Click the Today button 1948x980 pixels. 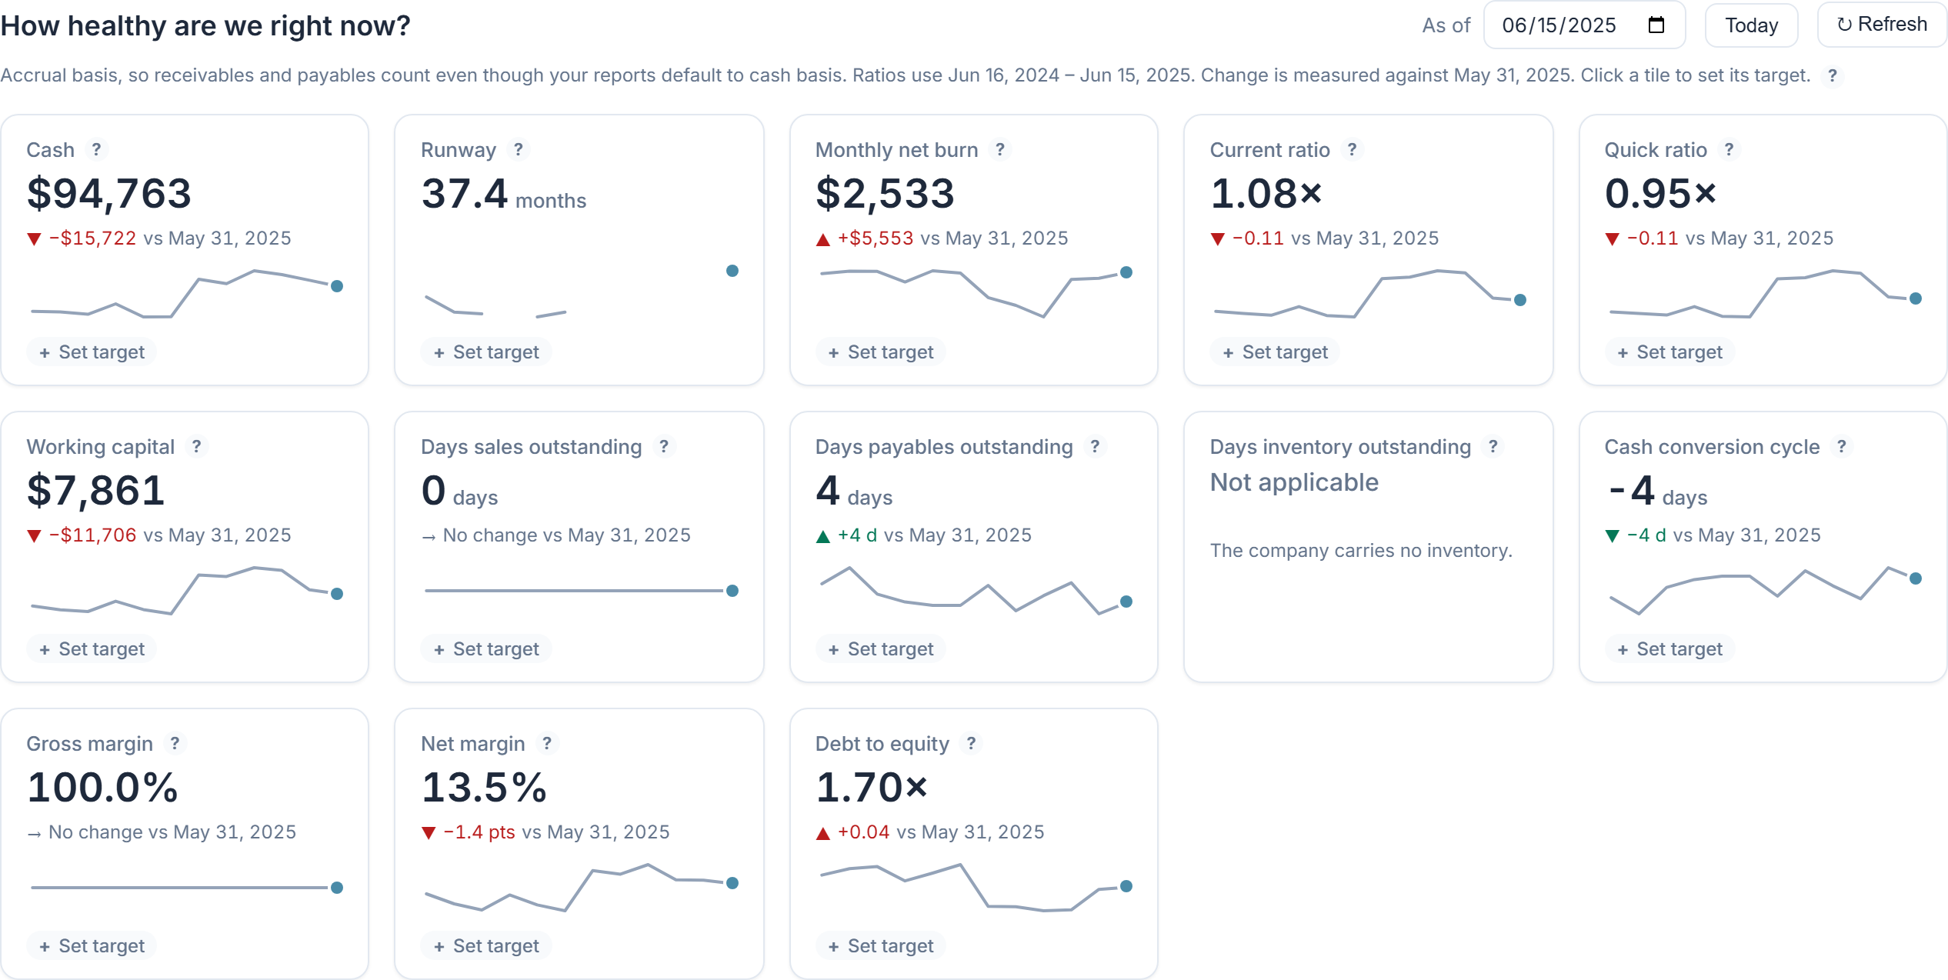pyautogui.click(x=1751, y=25)
